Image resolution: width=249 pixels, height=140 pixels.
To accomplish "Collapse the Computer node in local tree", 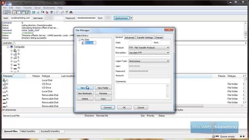I will (x=8, y=47).
